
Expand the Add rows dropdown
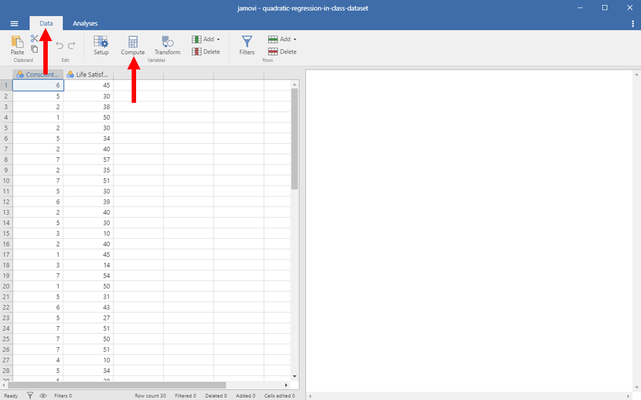click(x=283, y=39)
